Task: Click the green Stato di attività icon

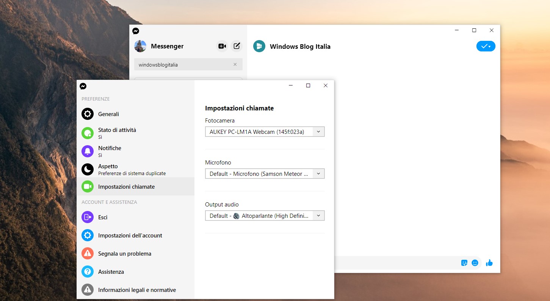Action: pyautogui.click(x=88, y=133)
